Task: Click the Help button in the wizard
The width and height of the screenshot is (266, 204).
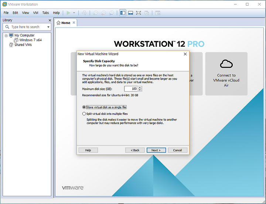Action: click(88, 150)
